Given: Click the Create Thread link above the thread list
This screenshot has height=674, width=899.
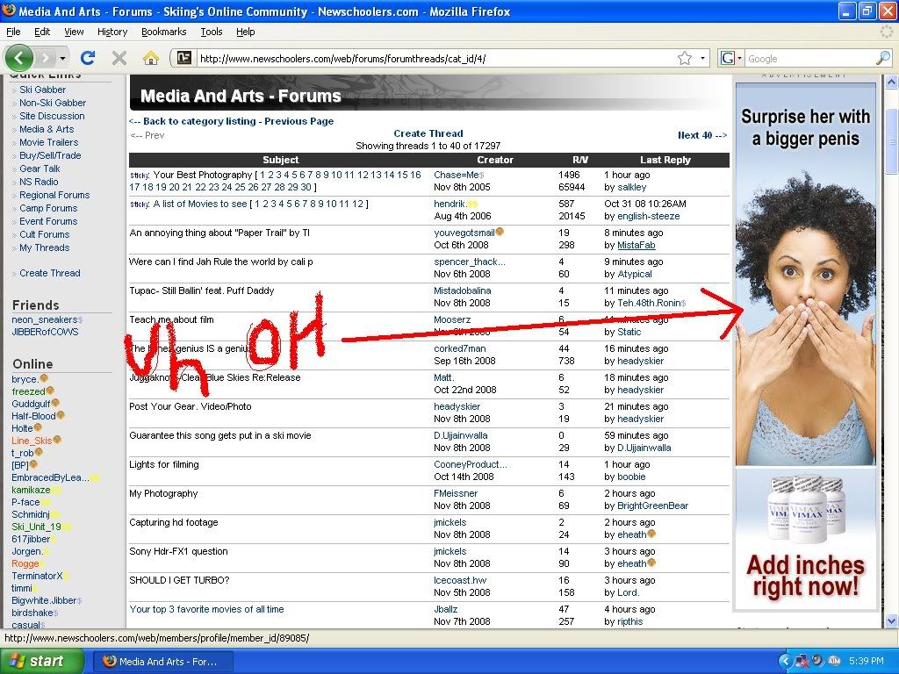Looking at the screenshot, I should 428,134.
